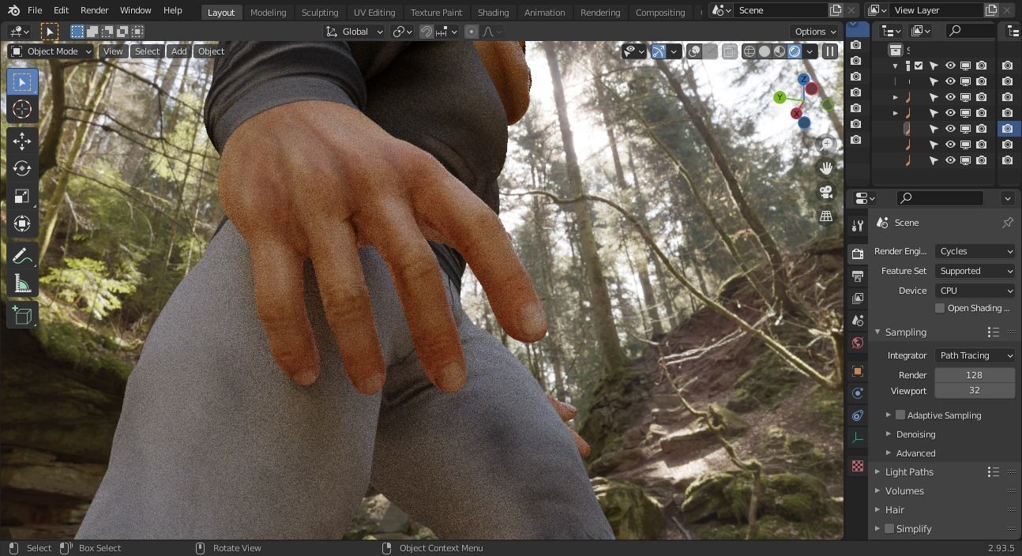
Task: Activate the 3D Cursor tool
Action: pos(22,109)
